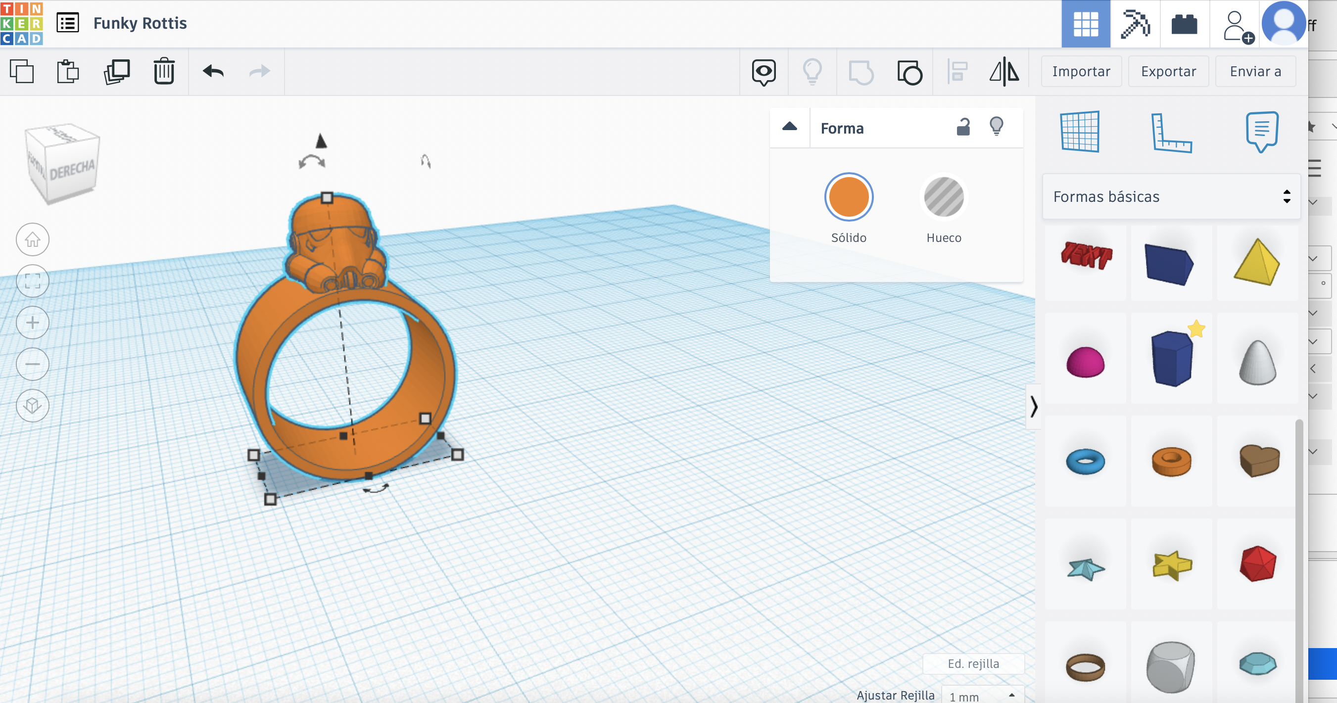Click the DERECHA view cube
Screen dimensions: 1337x703
pos(72,170)
